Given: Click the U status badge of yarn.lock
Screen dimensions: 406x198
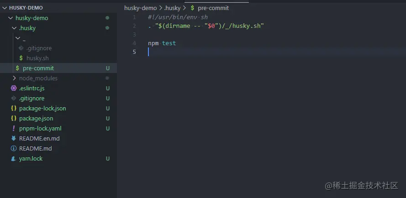Looking at the screenshot, I should point(108,159).
